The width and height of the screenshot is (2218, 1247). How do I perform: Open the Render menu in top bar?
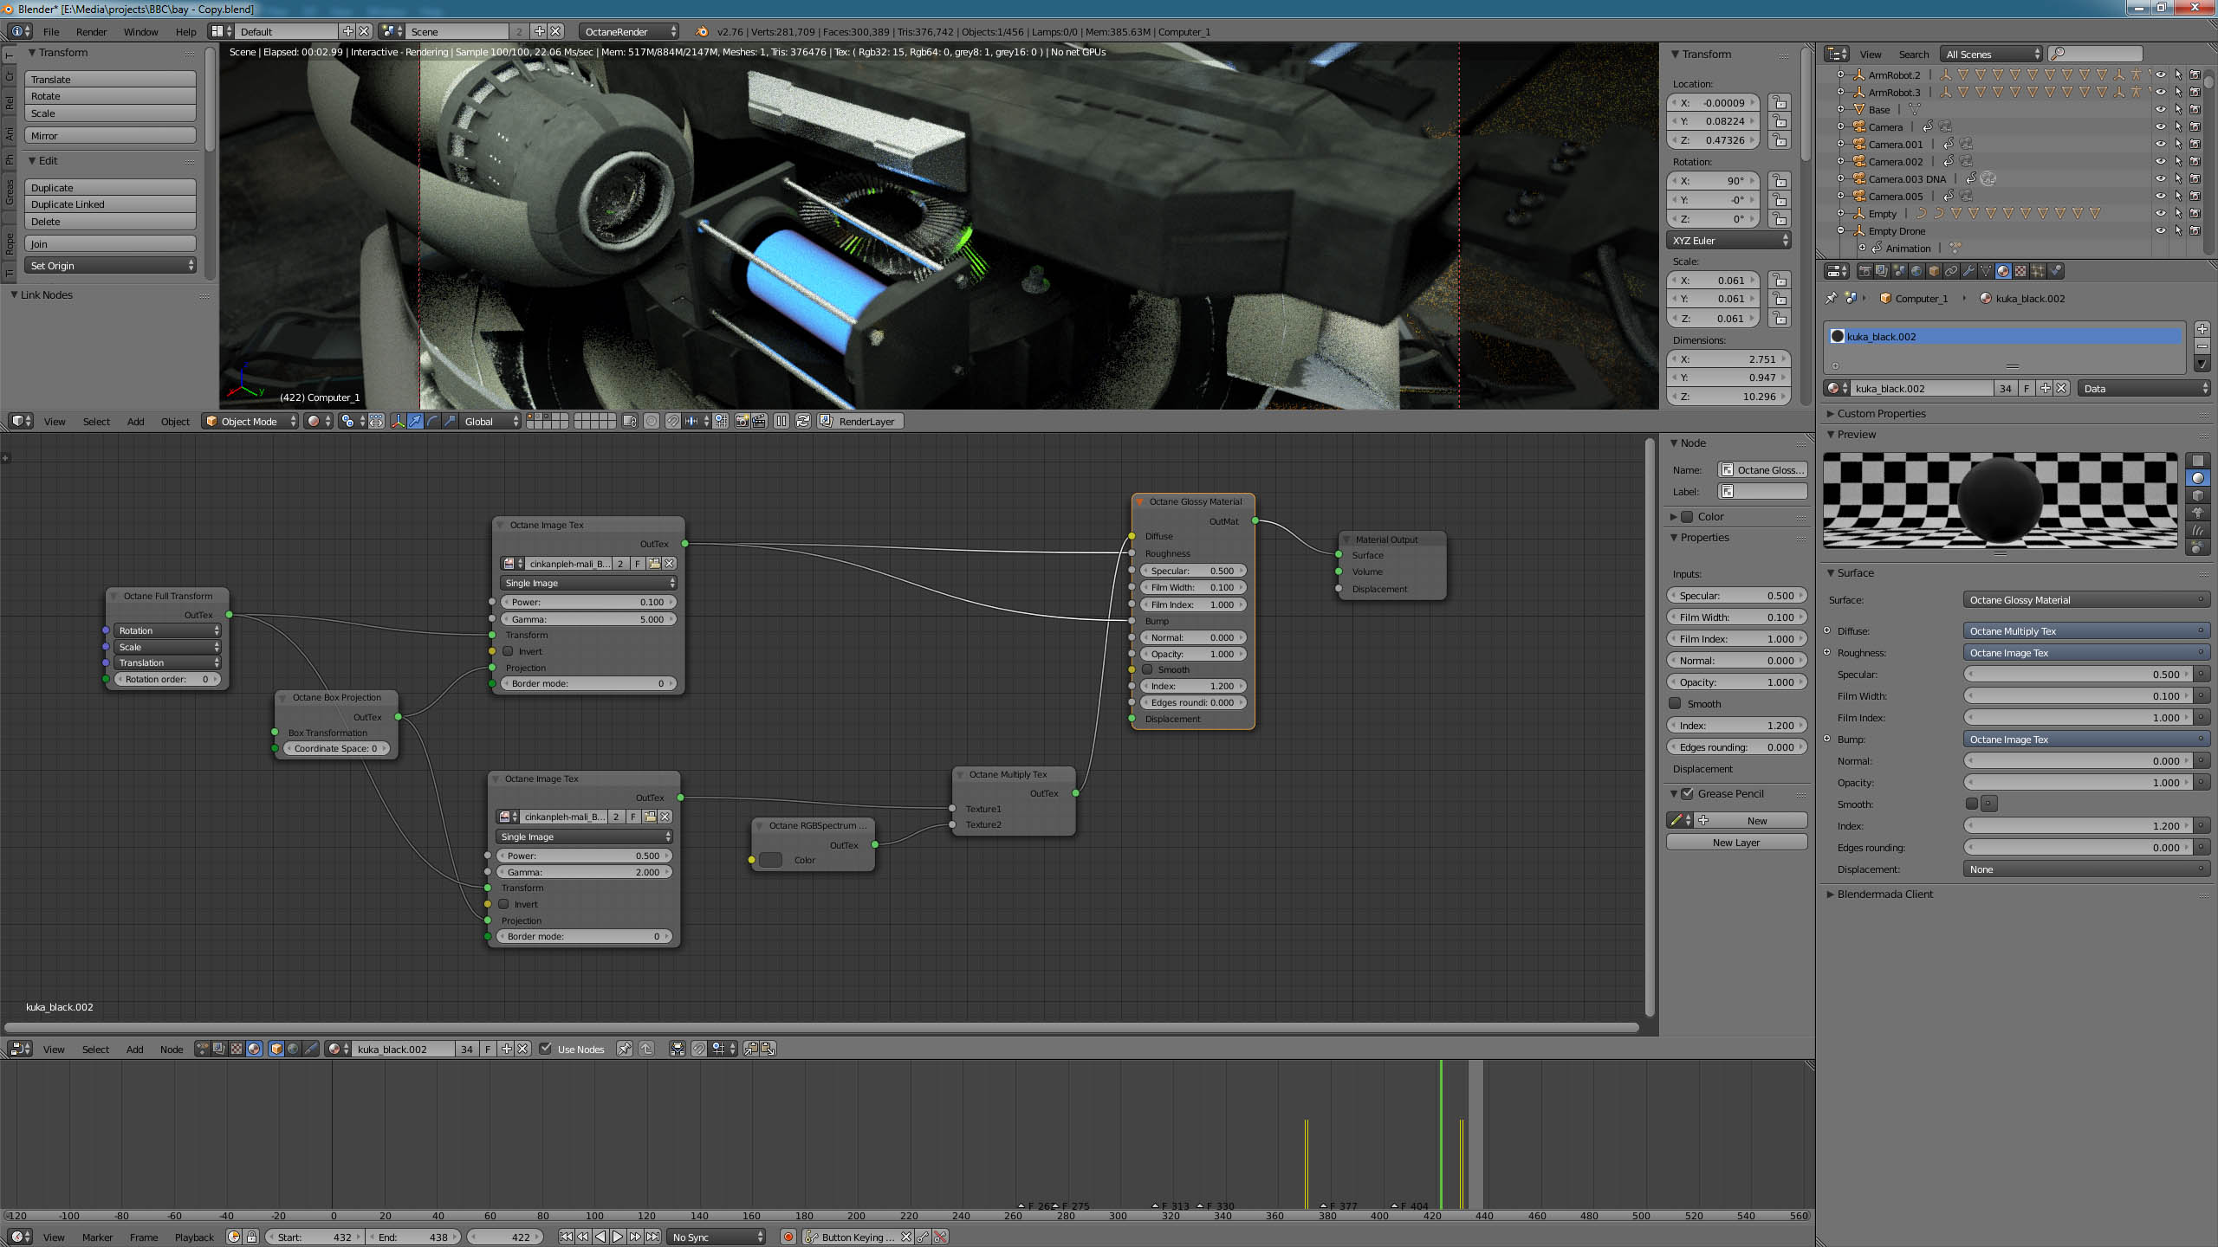click(91, 32)
